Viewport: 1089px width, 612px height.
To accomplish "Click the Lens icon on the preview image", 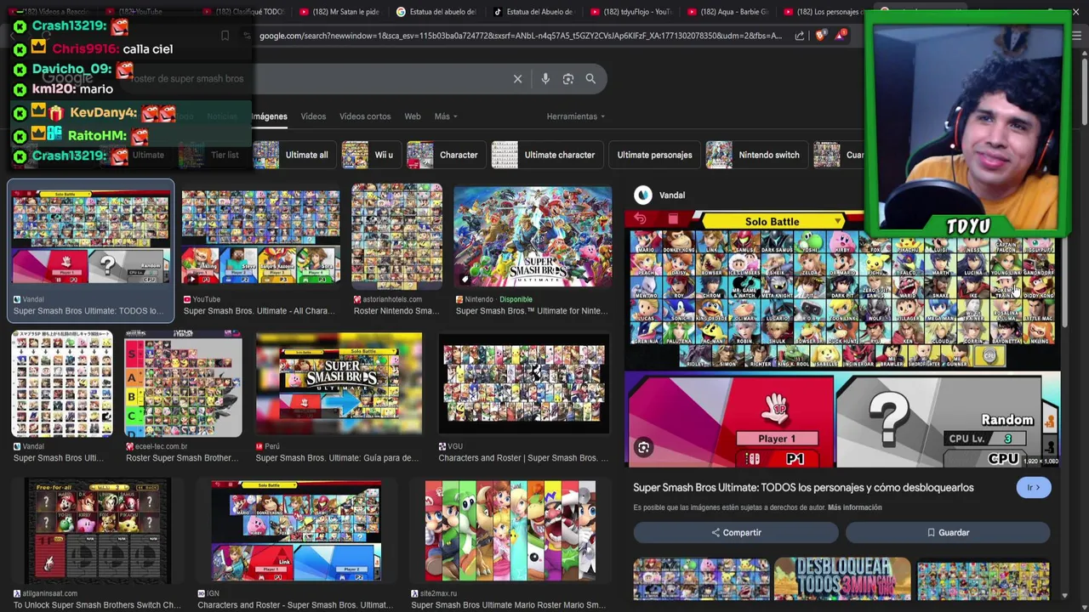I will coord(643,448).
